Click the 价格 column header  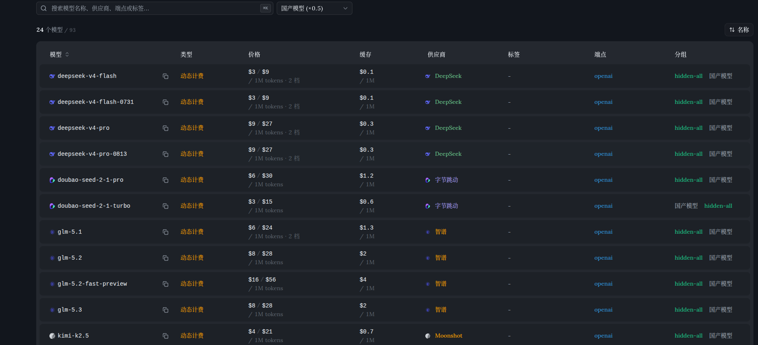pos(254,54)
